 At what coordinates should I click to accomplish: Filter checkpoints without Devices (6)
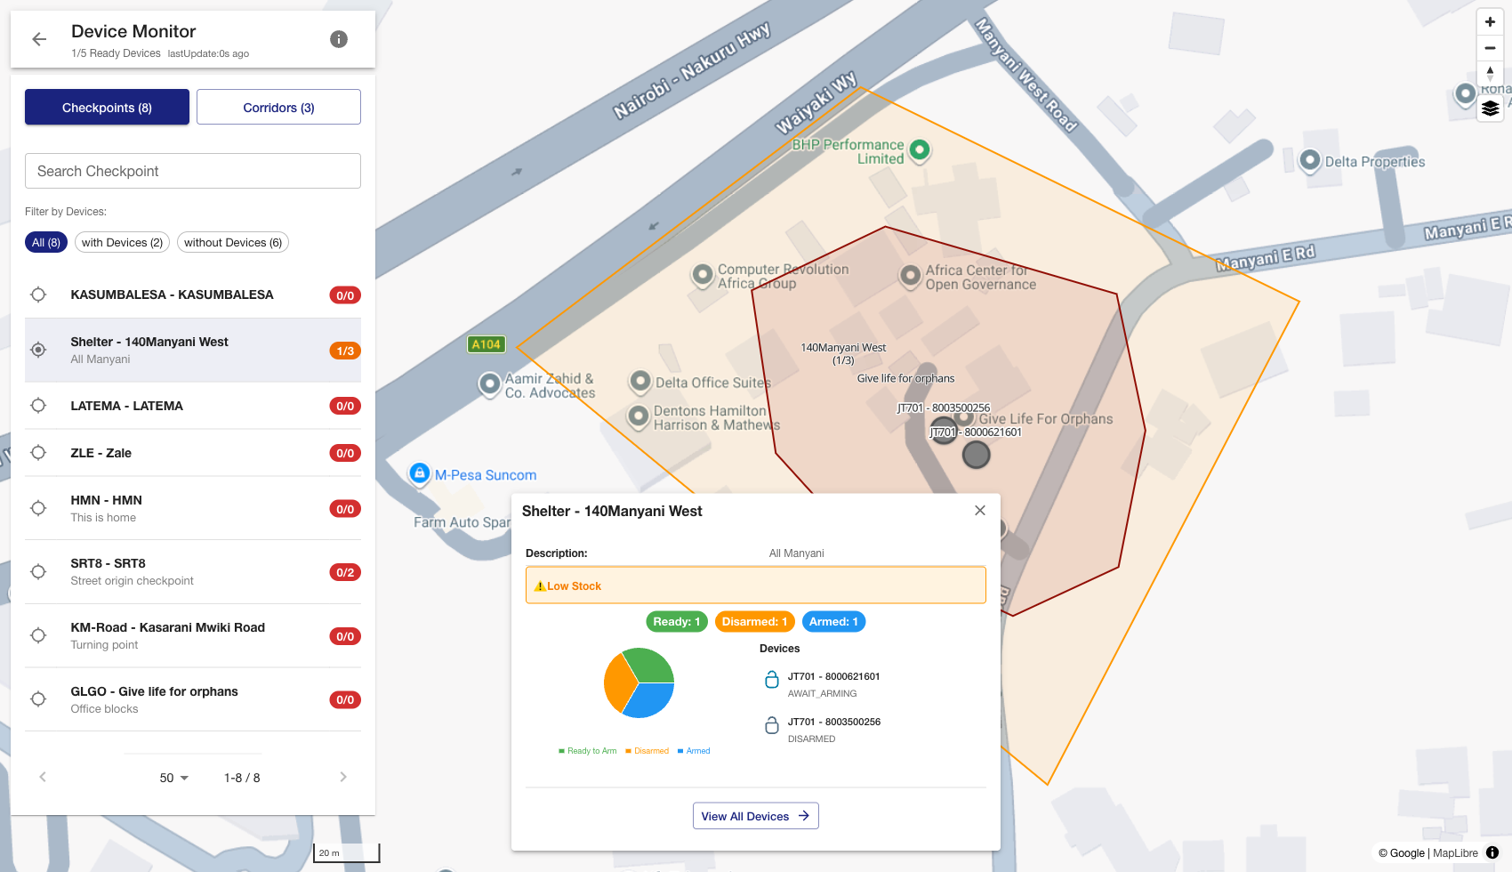pyautogui.click(x=233, y=243)
